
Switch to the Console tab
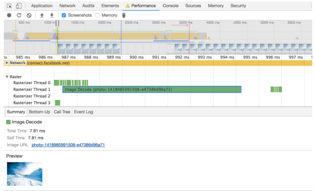point(171,6)
